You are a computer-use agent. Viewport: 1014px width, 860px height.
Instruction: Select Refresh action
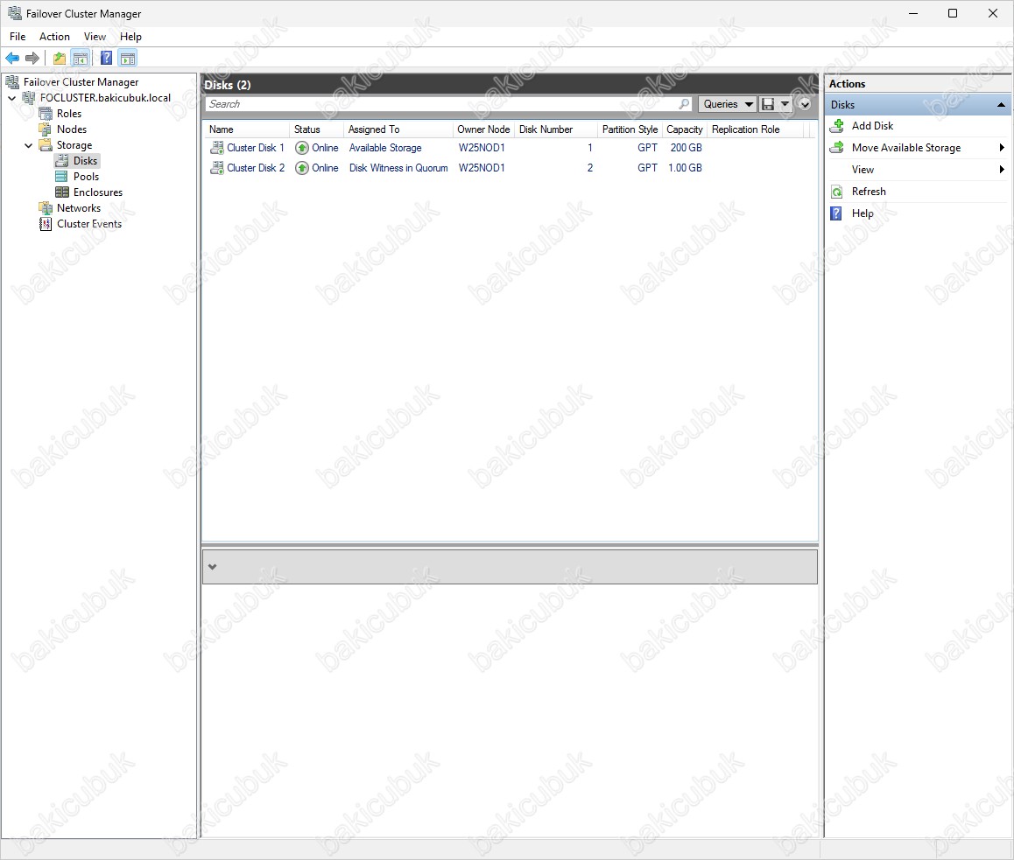click(x=869, y=192)
